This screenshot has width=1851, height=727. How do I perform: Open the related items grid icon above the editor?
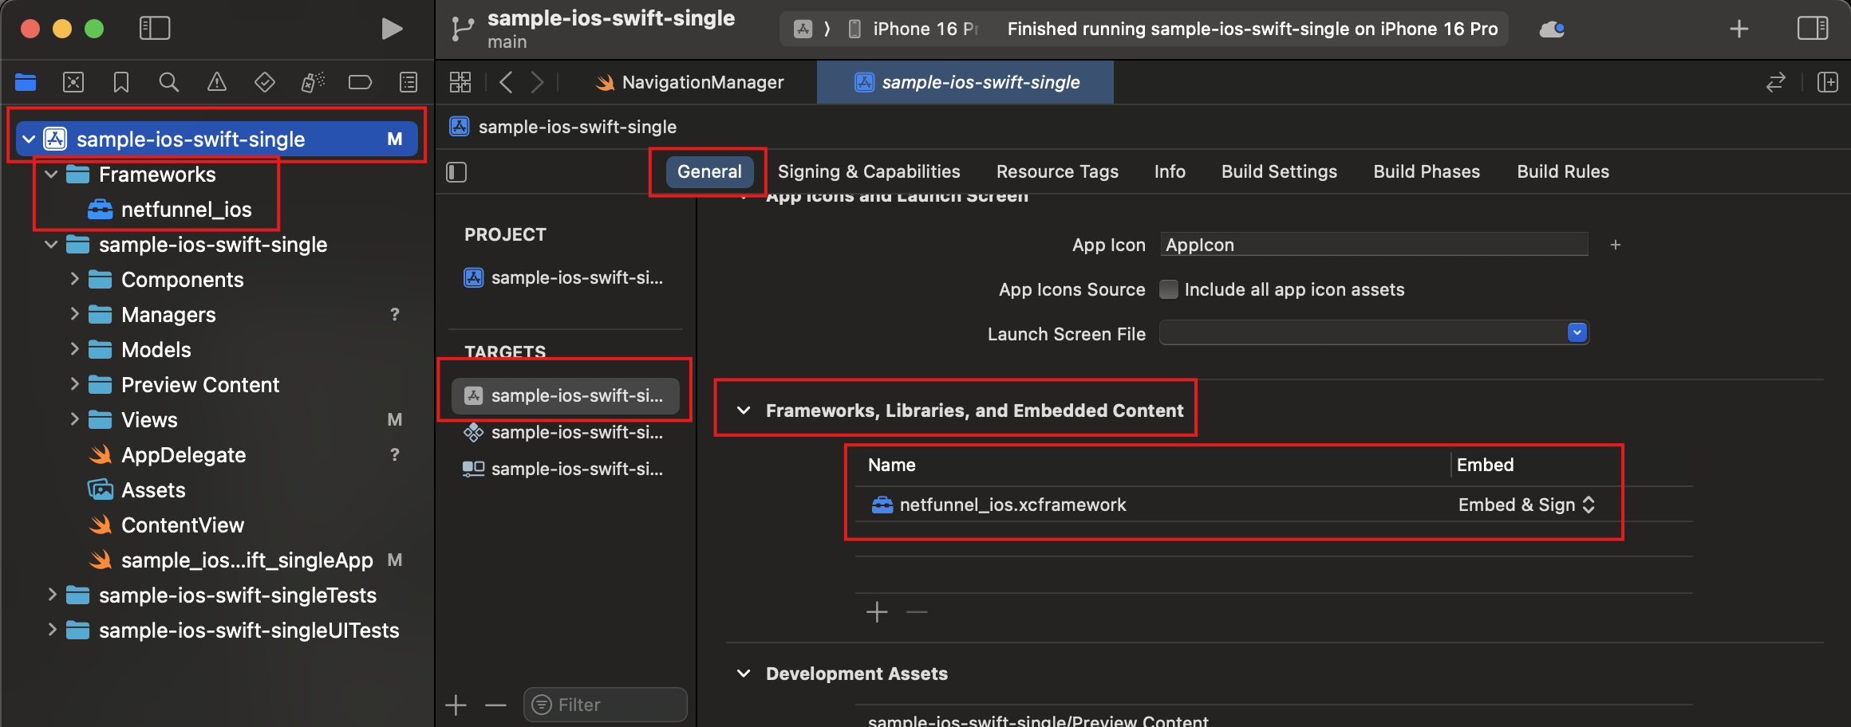point(460,82)
